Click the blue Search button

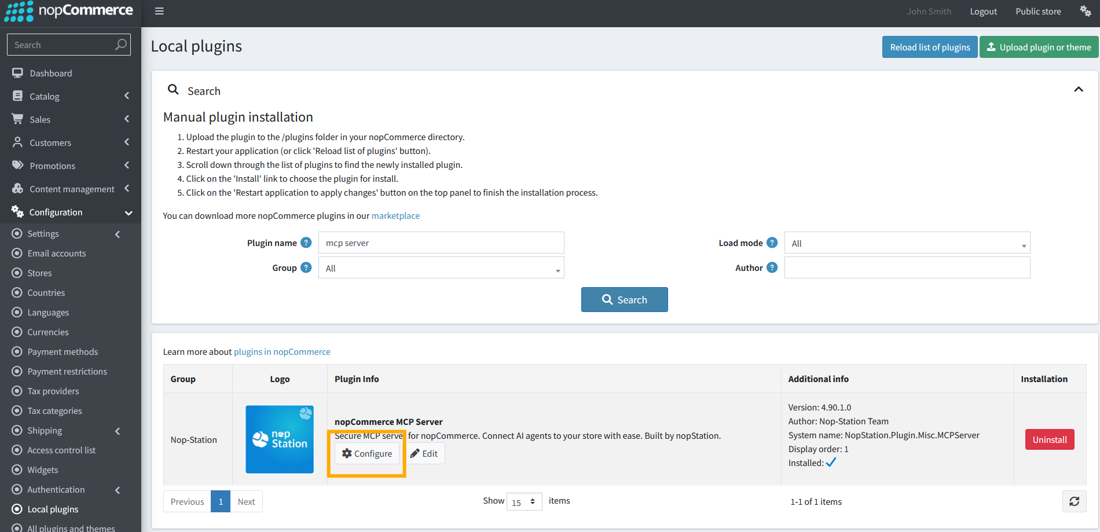pos(624,299)
